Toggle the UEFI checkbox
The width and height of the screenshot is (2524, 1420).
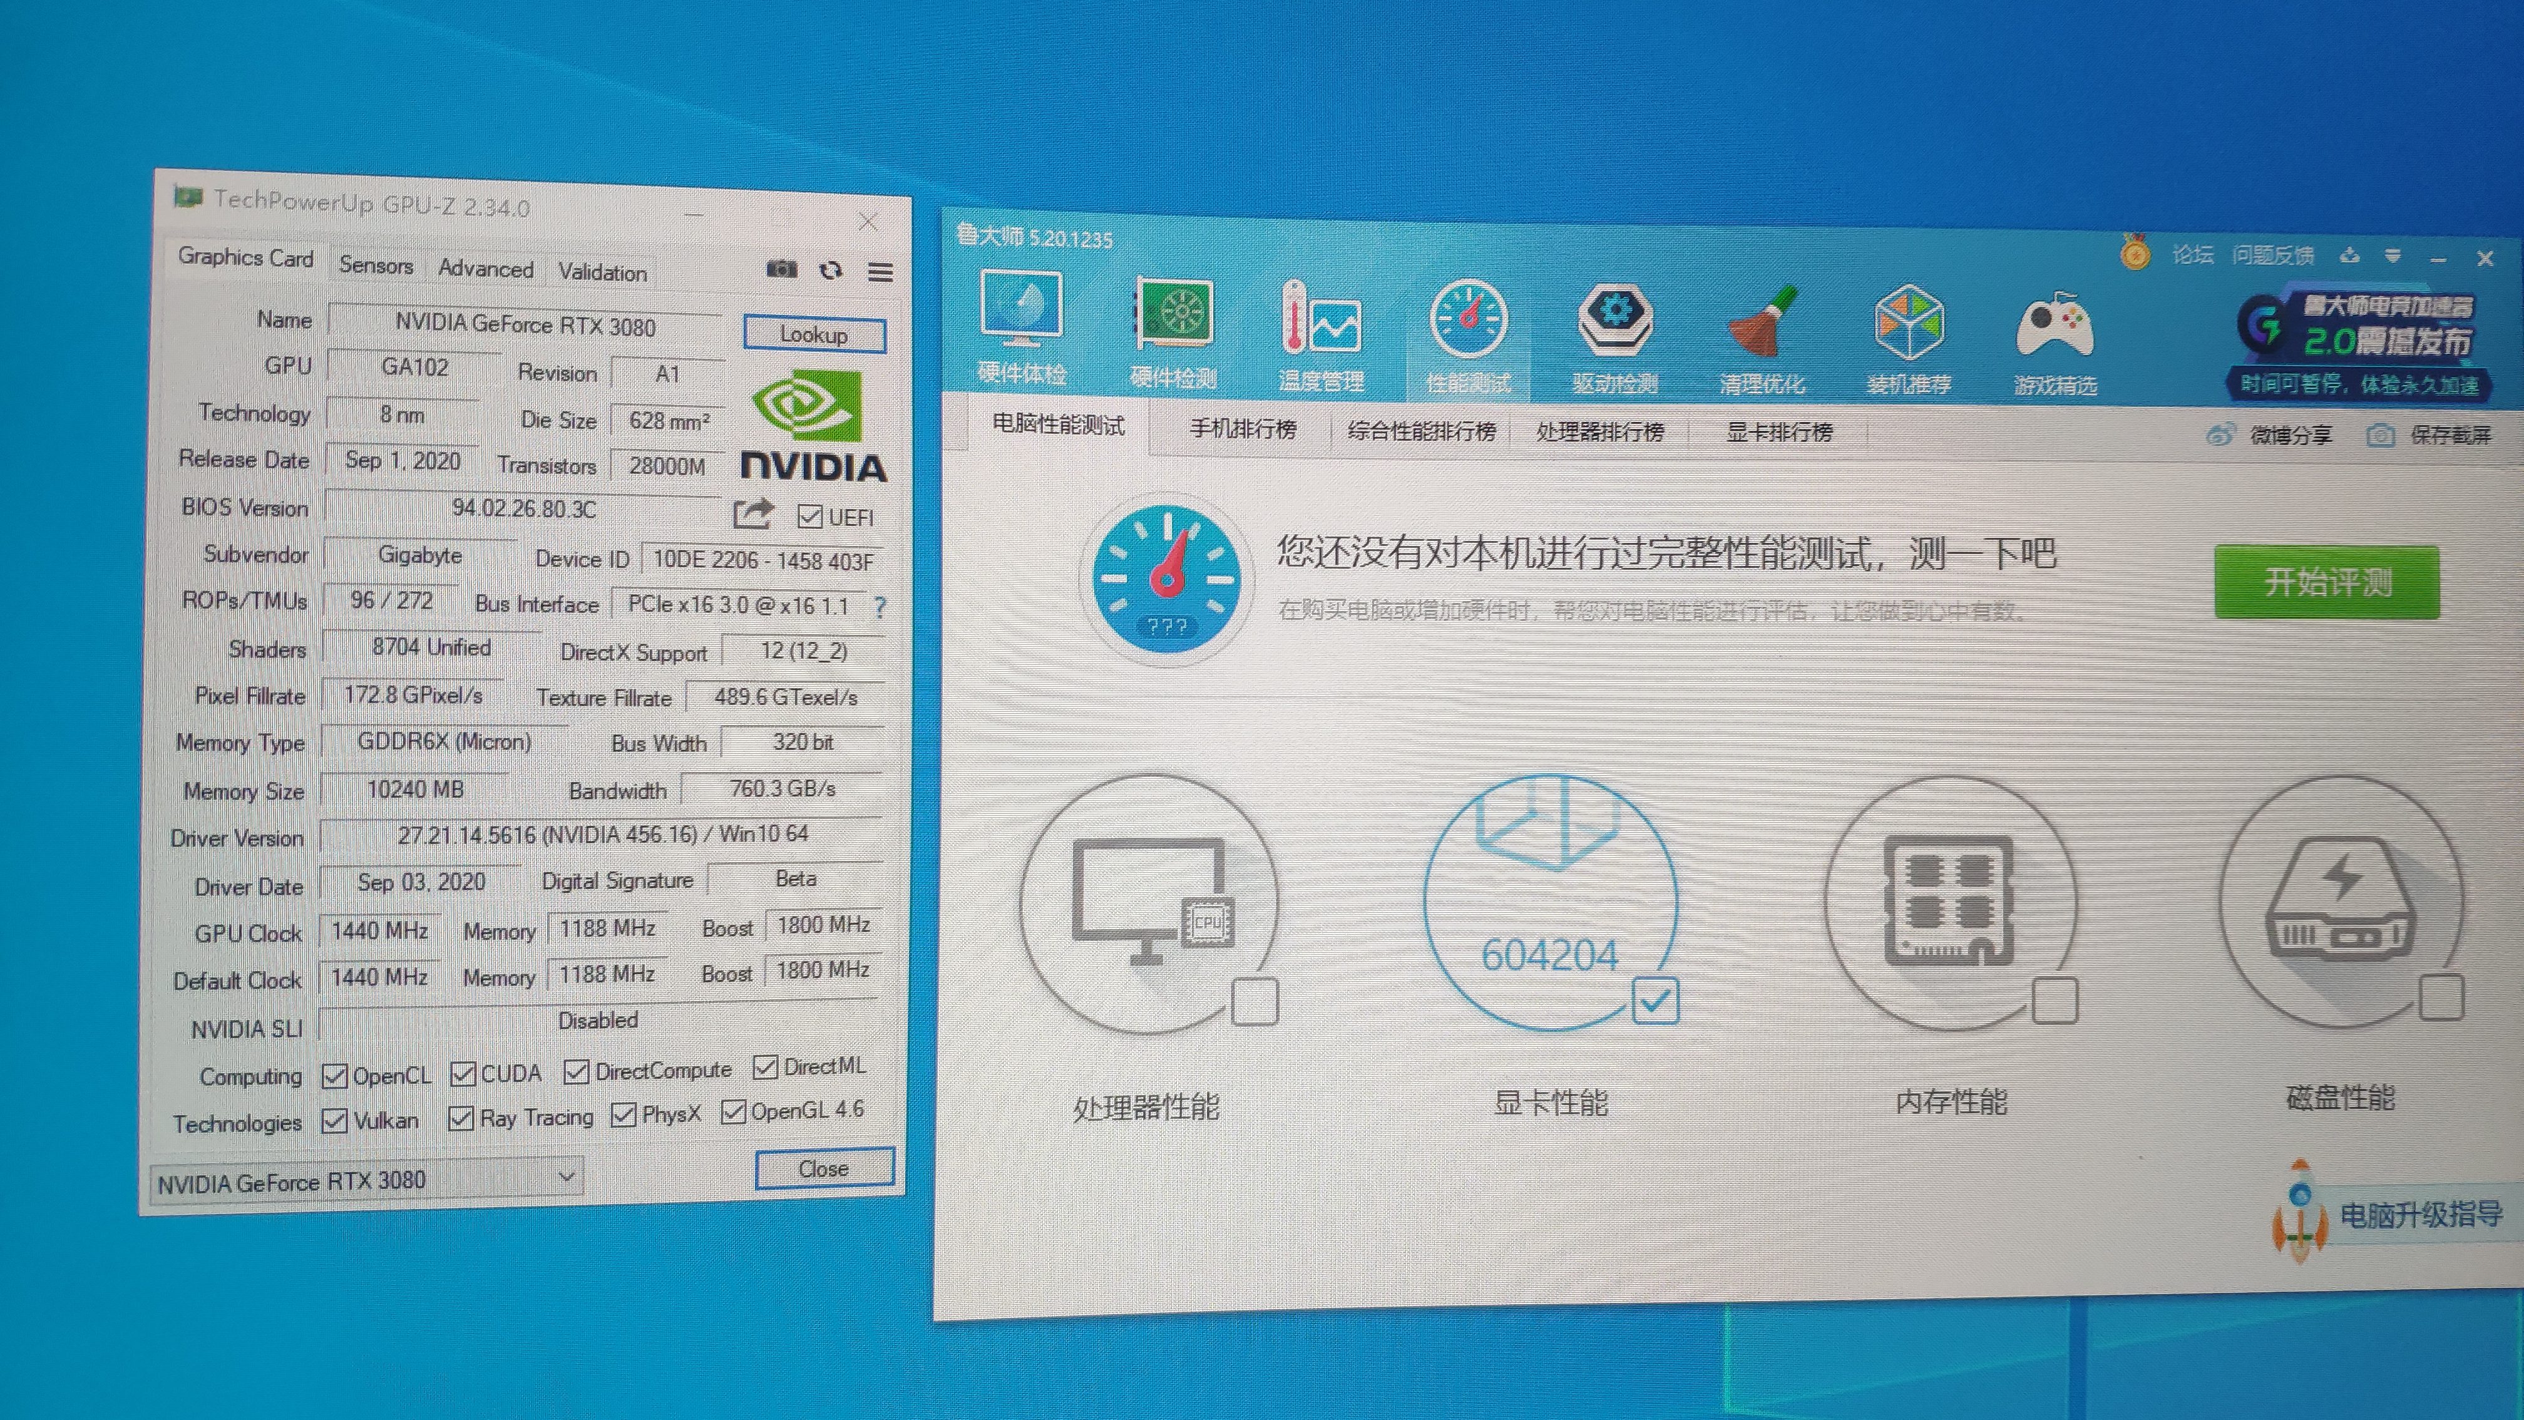pos(809,515)
